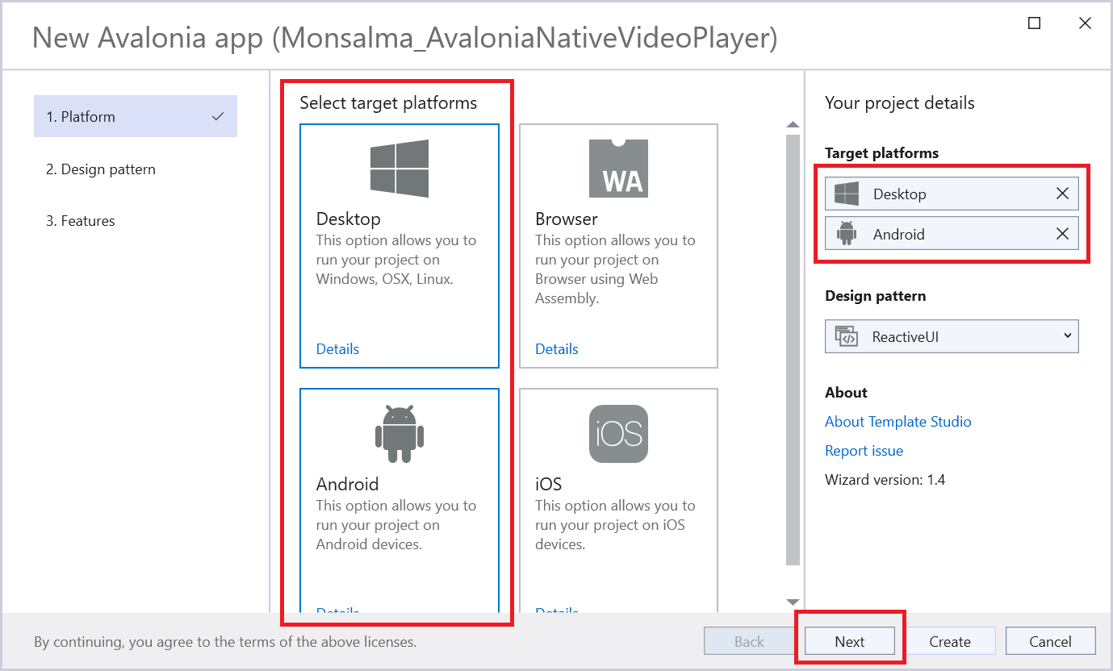Click the ReactiveUI design pattern icon
The width and height of the screenshot is (1113, 671).
pos(847,336)
